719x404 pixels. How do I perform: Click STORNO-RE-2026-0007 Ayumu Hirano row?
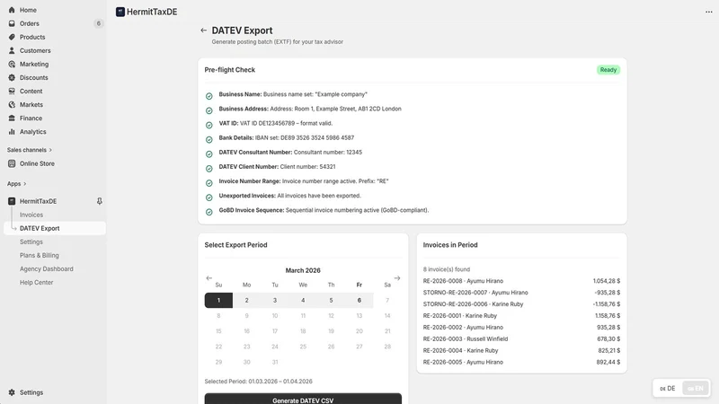tap(521, 293)
